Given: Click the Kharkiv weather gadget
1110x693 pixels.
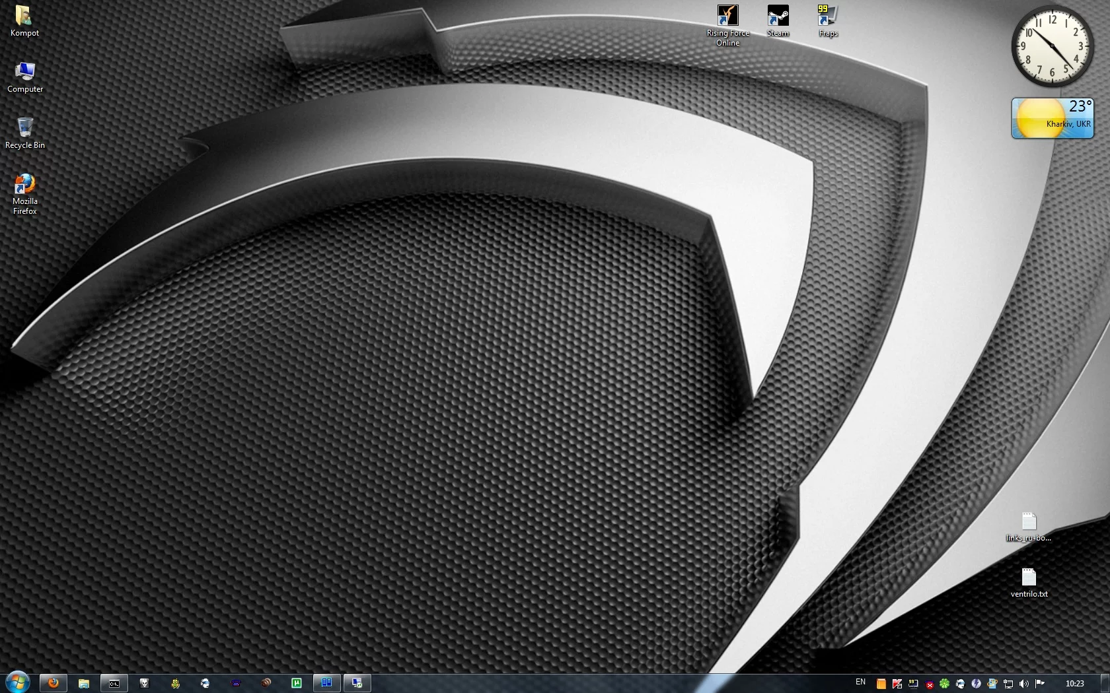Looking at the screenshot, I should point(1053,118).
